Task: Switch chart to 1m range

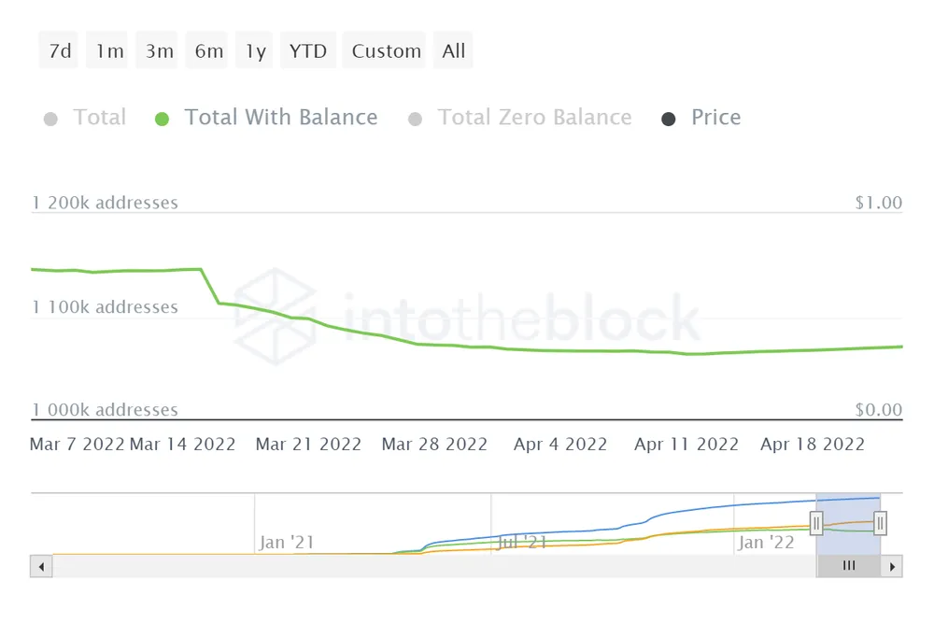Action: coord(109,50)
